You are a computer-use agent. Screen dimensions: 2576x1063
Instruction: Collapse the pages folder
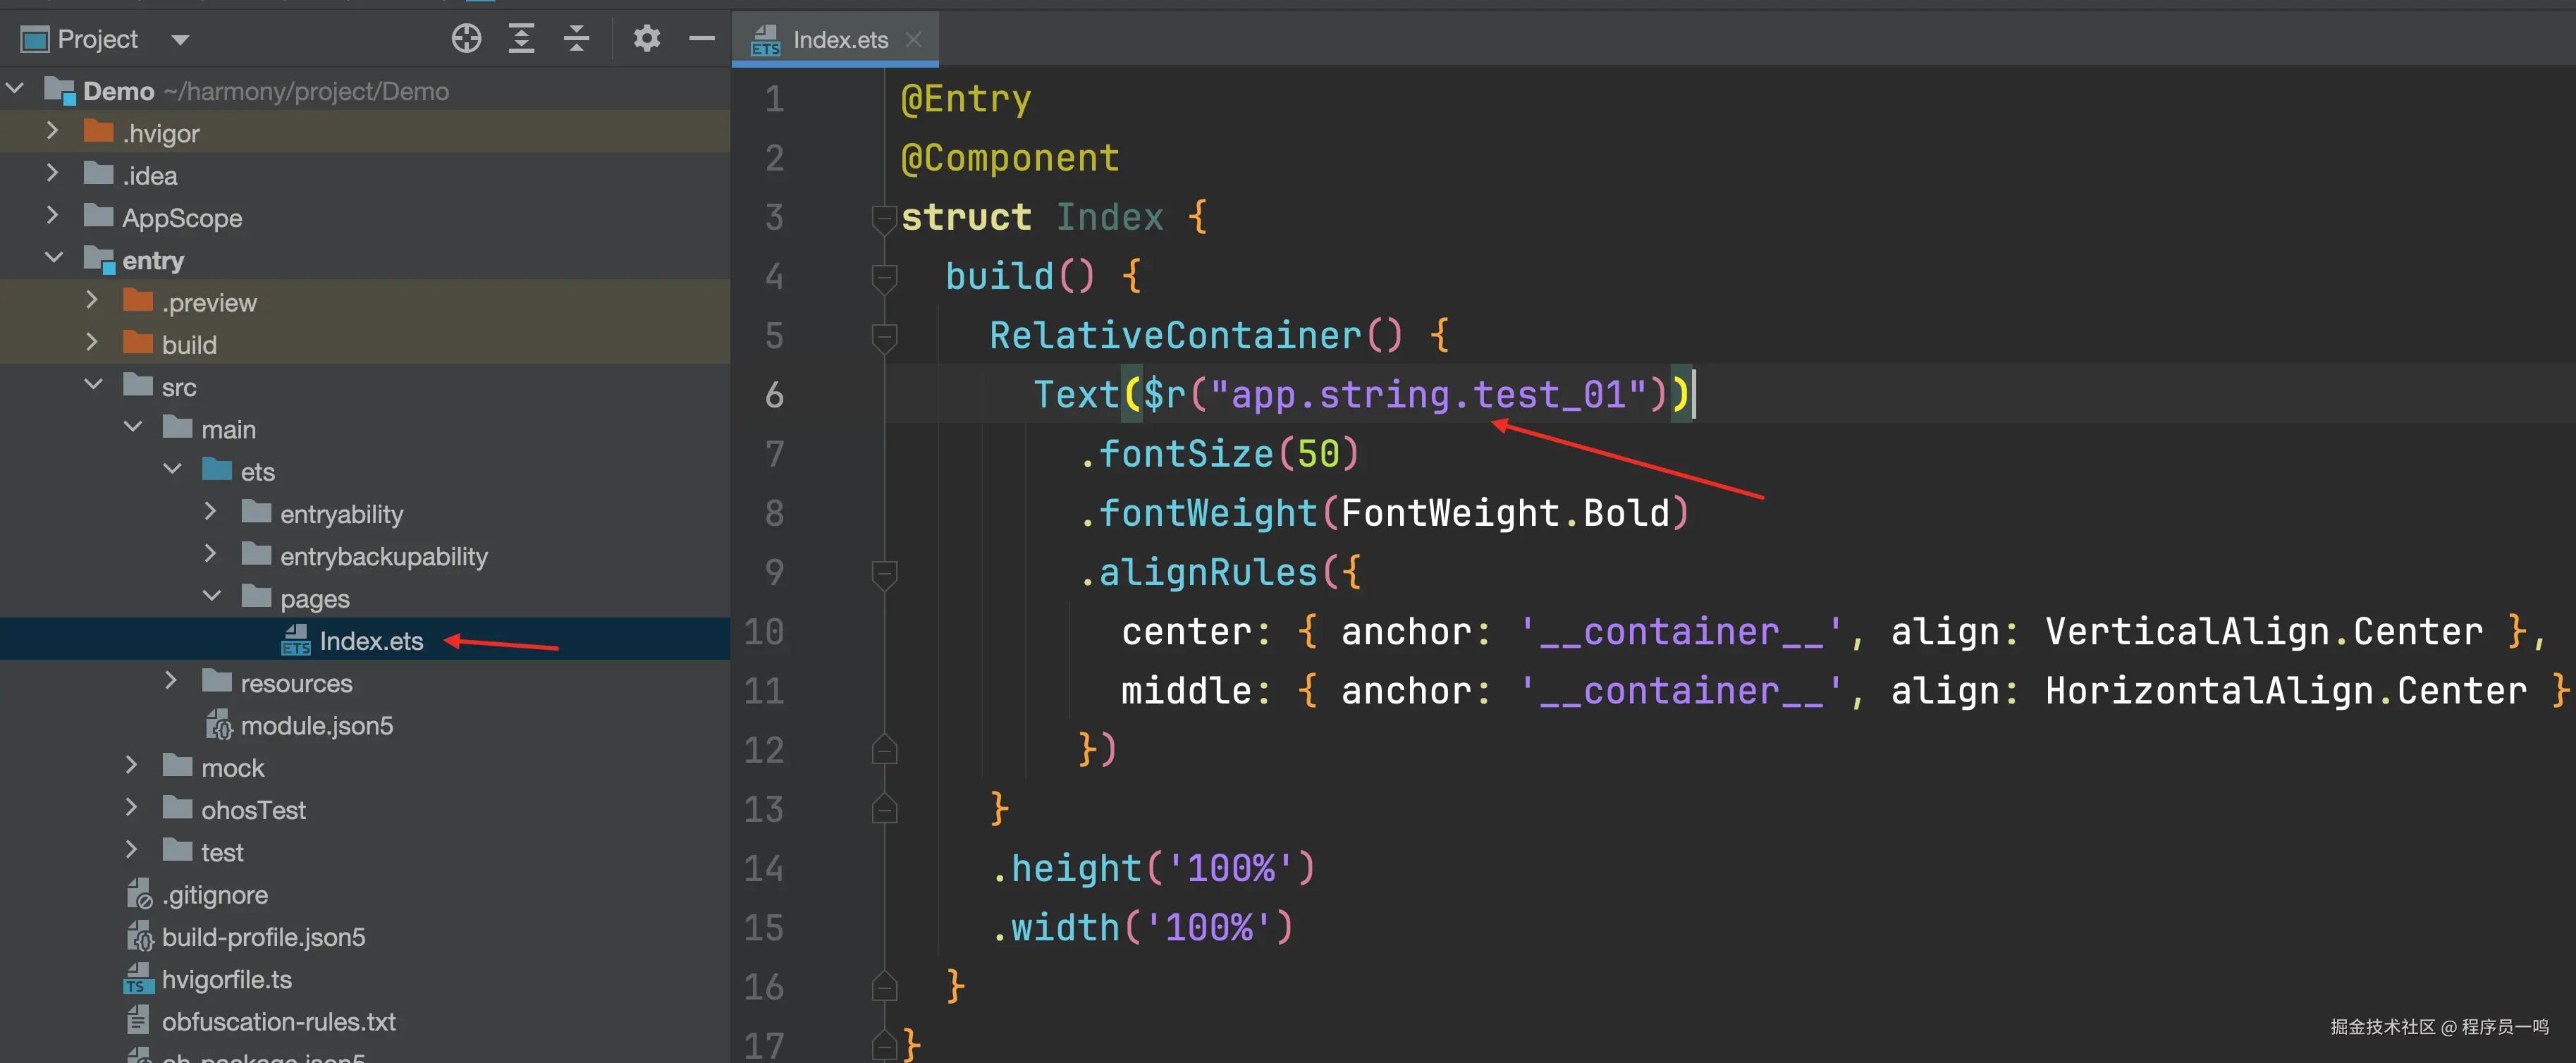211,597
